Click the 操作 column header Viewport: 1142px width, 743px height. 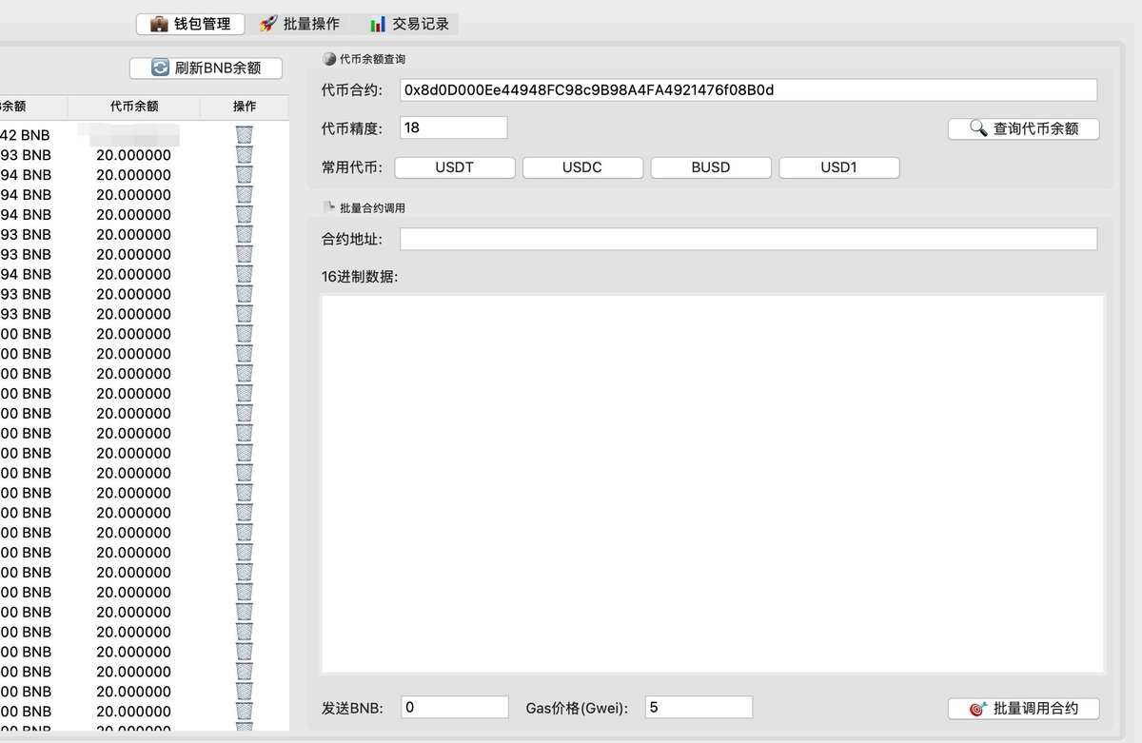(245, 107)
